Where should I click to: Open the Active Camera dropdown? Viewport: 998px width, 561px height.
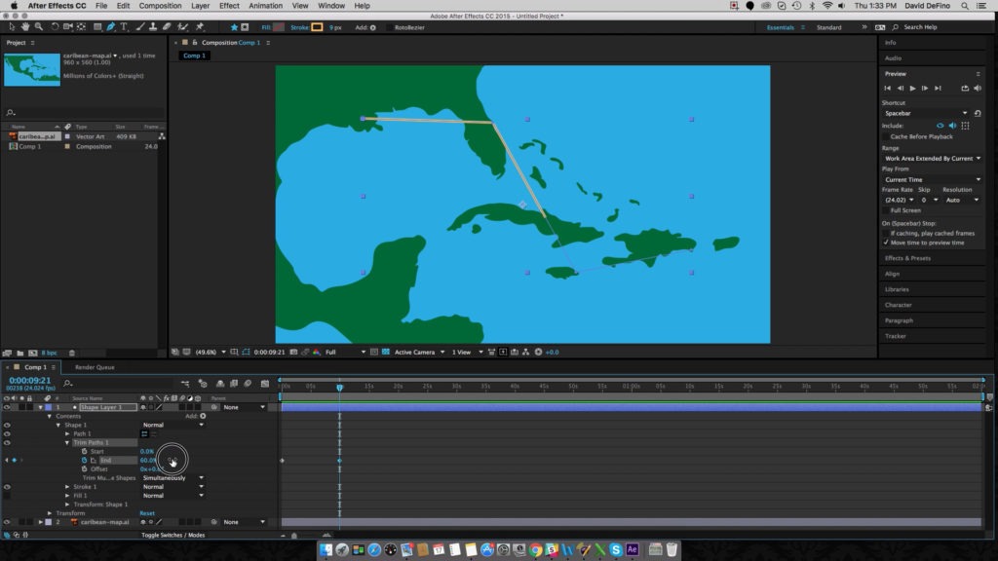tap(419, 352)
